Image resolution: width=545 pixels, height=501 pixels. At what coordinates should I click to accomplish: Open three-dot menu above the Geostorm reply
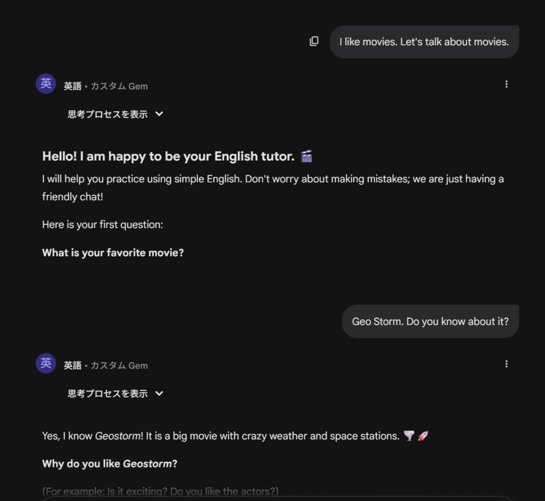506,364
